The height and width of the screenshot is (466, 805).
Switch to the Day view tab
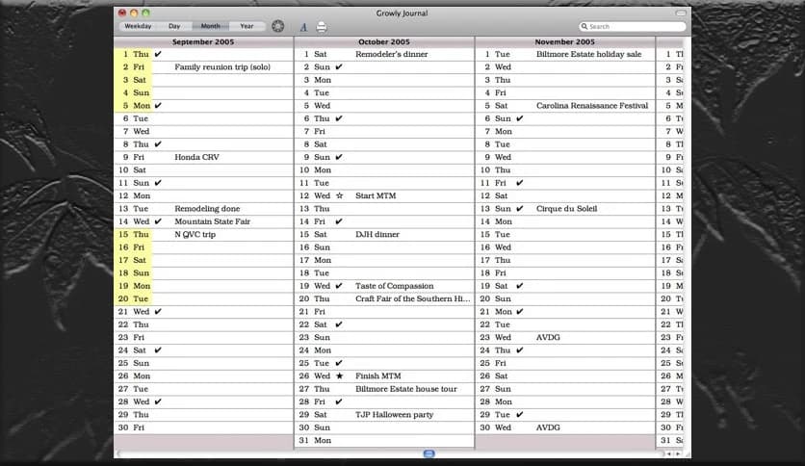click(x=174, y=26)
